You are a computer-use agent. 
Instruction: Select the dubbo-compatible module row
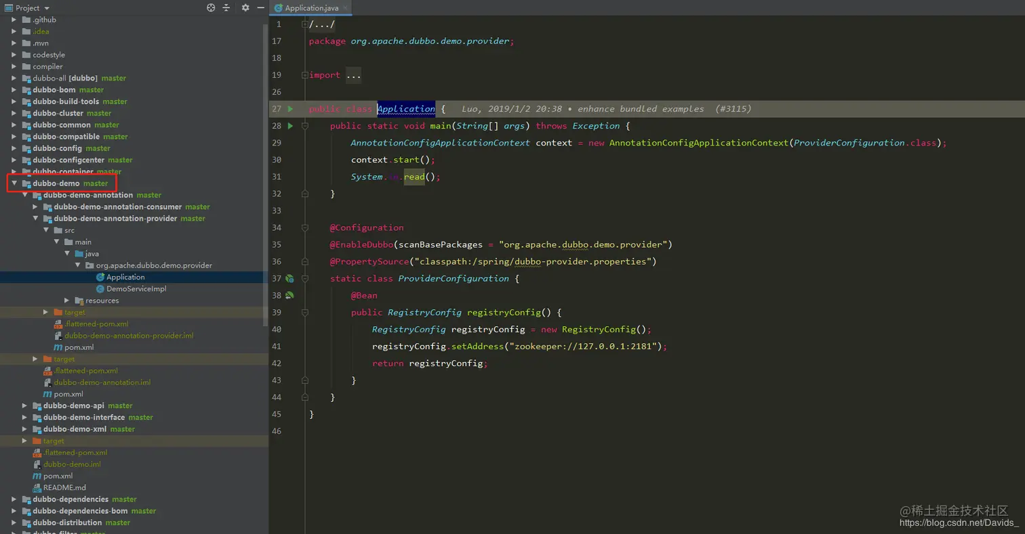pyautogui.click(x=134, y=137)
